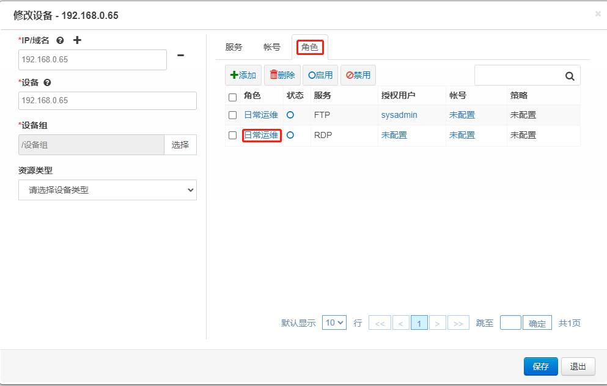Check the FTP row checkbox
607x386 pixels.
pos(232,115)
